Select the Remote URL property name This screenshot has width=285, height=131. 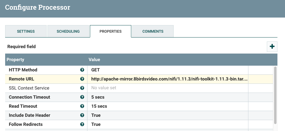[x=21, y=79]
